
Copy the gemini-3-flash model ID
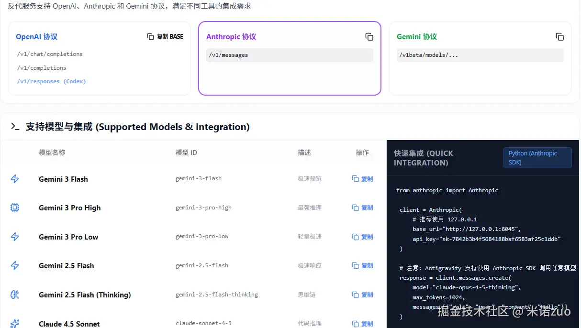click(x=362, y=179)
